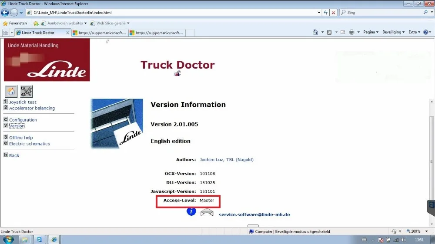Click the Bing search magnifier icon
435x244 pixels.
pyautogui.click(x=425, y=13)
